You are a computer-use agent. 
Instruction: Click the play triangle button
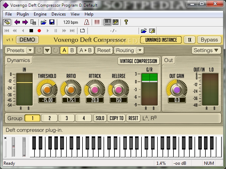[48, 30]
